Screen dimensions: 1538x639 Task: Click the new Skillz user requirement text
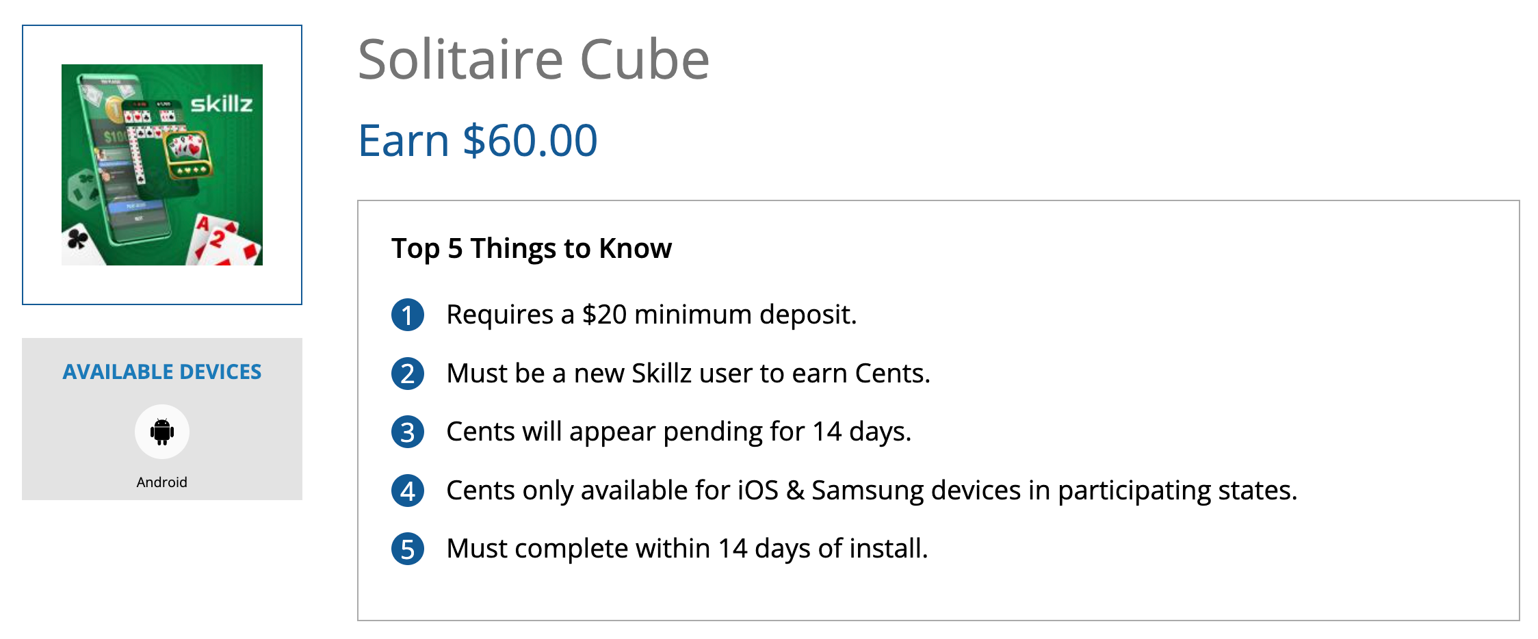click(x=688, y=374)
